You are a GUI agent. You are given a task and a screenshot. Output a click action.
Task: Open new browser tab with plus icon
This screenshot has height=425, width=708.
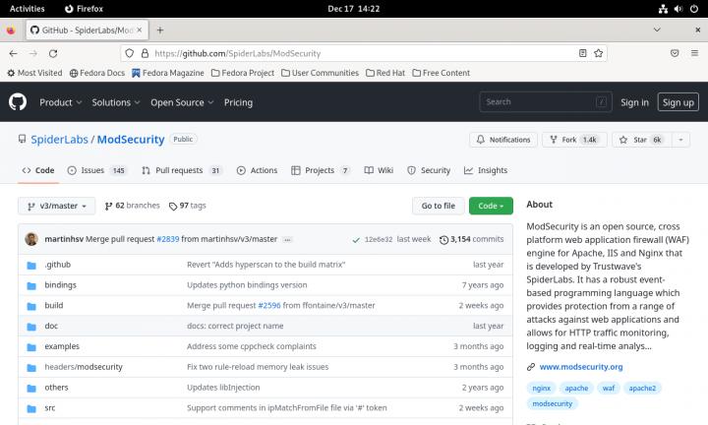point(160,30)
